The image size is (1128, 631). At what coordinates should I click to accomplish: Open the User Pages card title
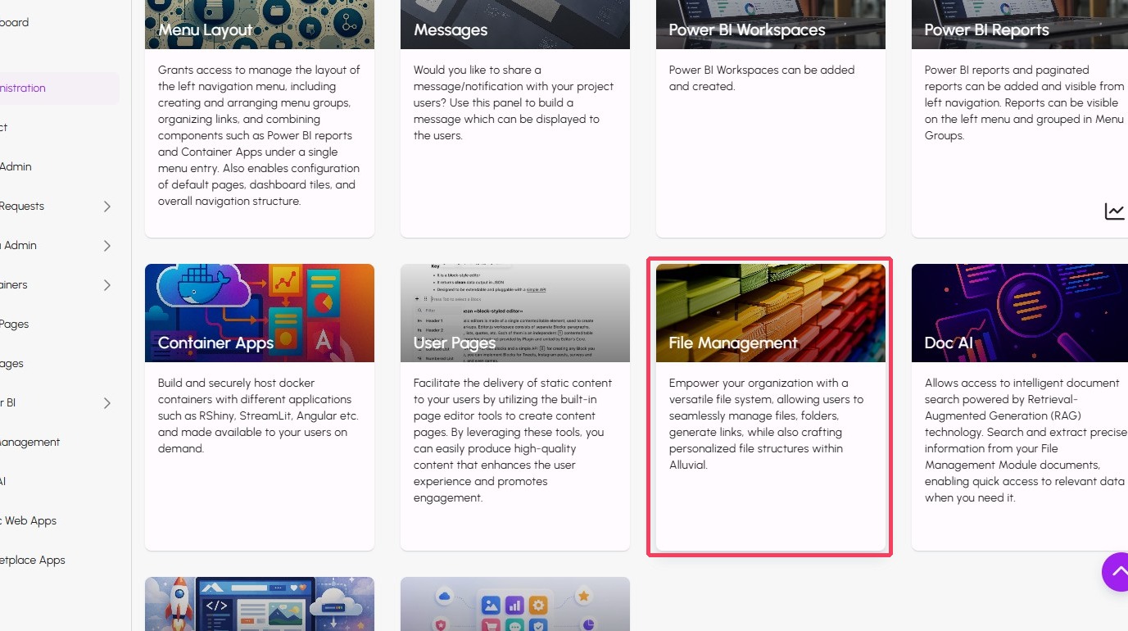pyautogui.click(x=455, y=343)
